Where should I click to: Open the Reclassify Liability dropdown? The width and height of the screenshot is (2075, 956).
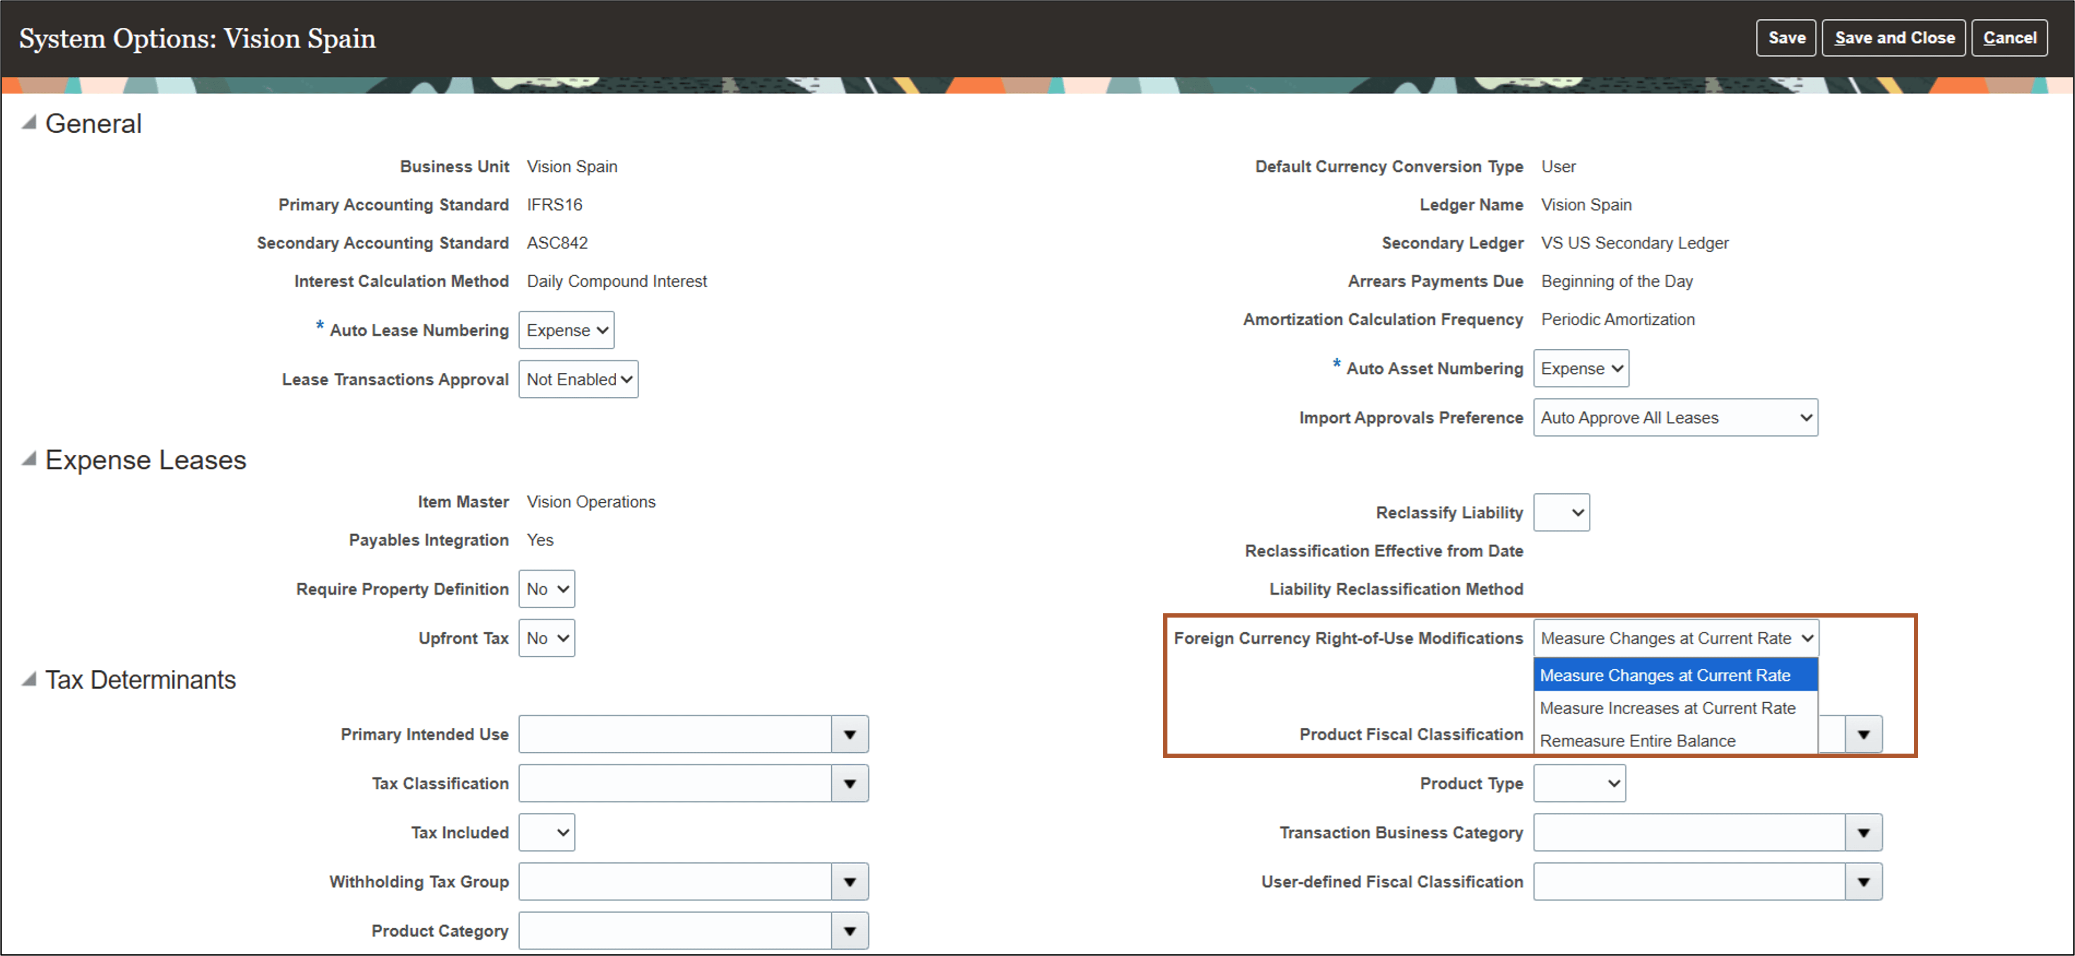pos(1561,512)
